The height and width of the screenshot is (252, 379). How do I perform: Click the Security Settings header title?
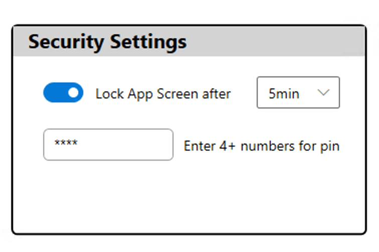tap(108, 42)
